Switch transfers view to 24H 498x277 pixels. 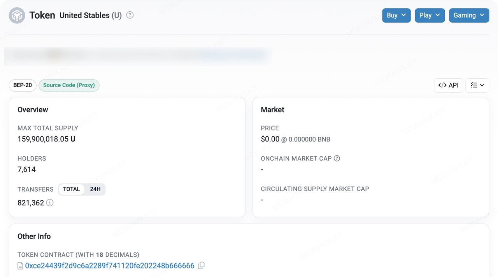pyautogui.click(x=95, y=189)
